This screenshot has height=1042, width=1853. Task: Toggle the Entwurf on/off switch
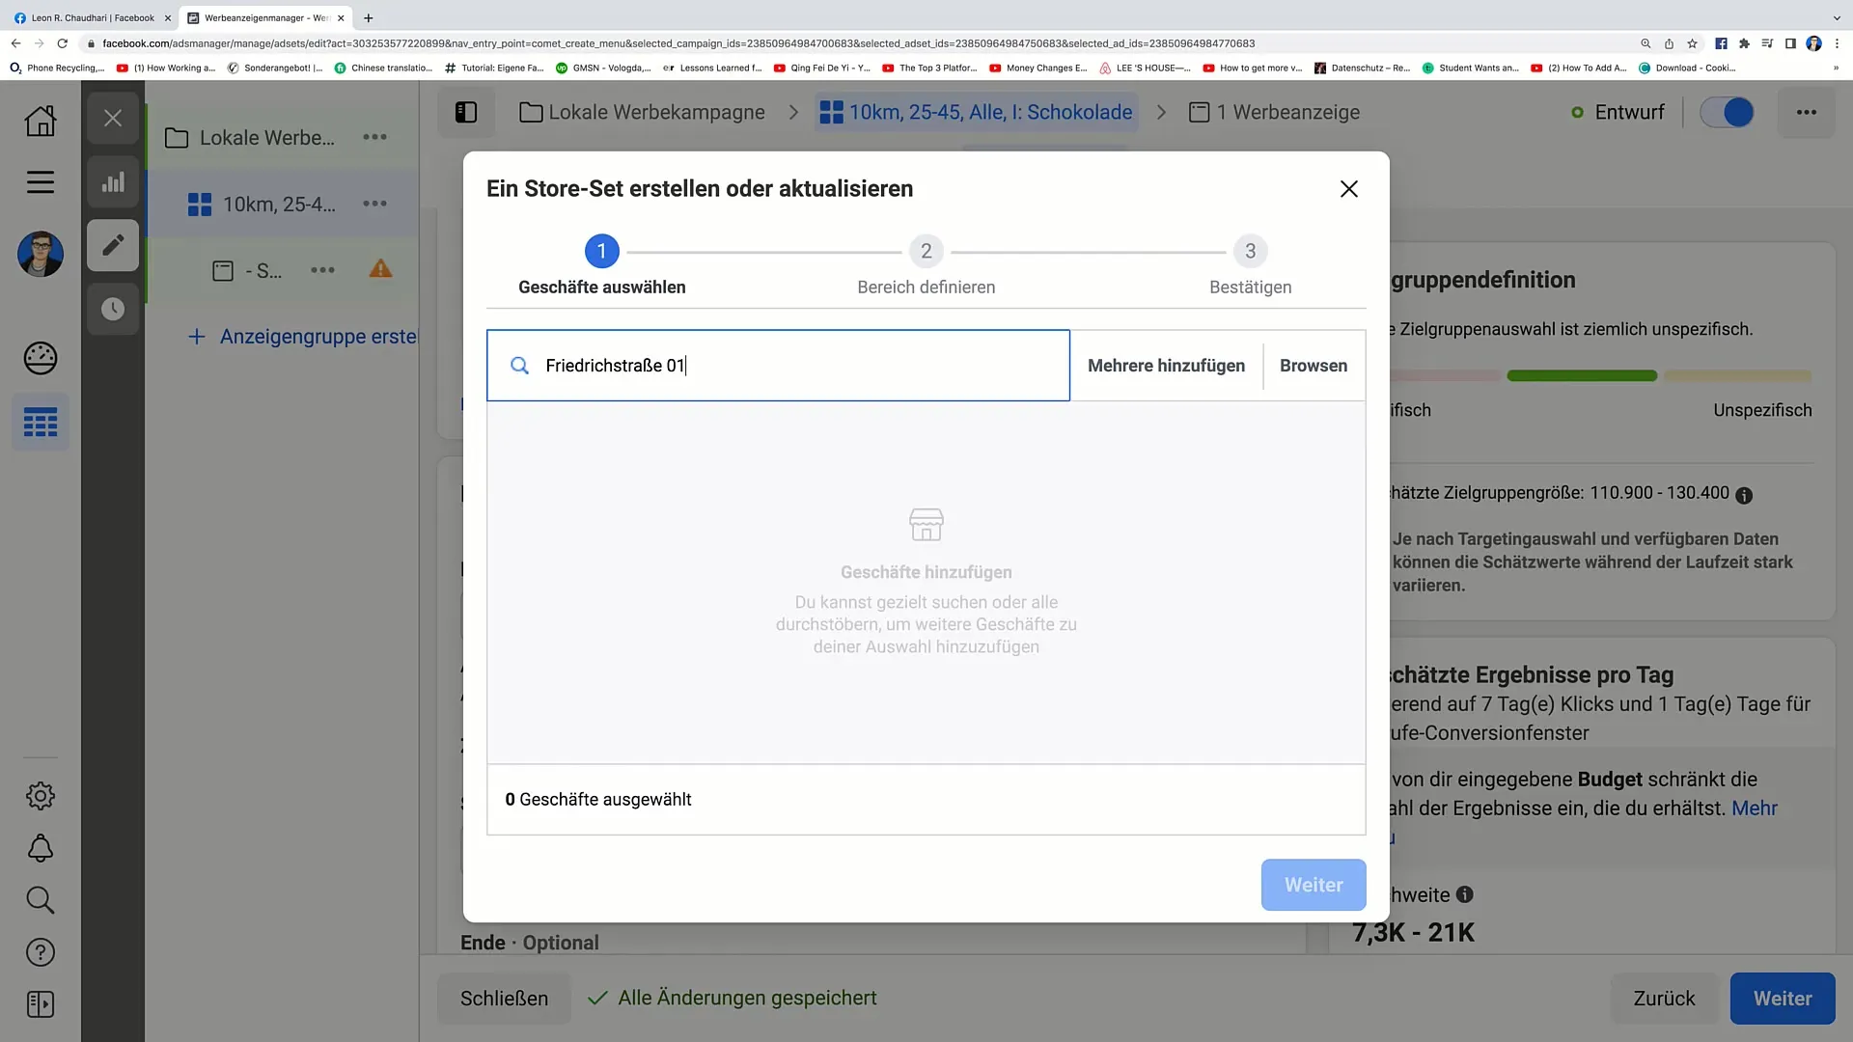pos(1727,113)
